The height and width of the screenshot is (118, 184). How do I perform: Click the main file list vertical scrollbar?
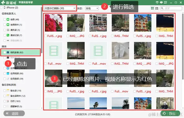[183, 47]
